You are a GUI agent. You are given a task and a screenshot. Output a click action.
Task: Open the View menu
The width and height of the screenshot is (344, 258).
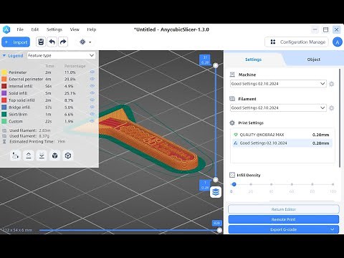point(75,29)
